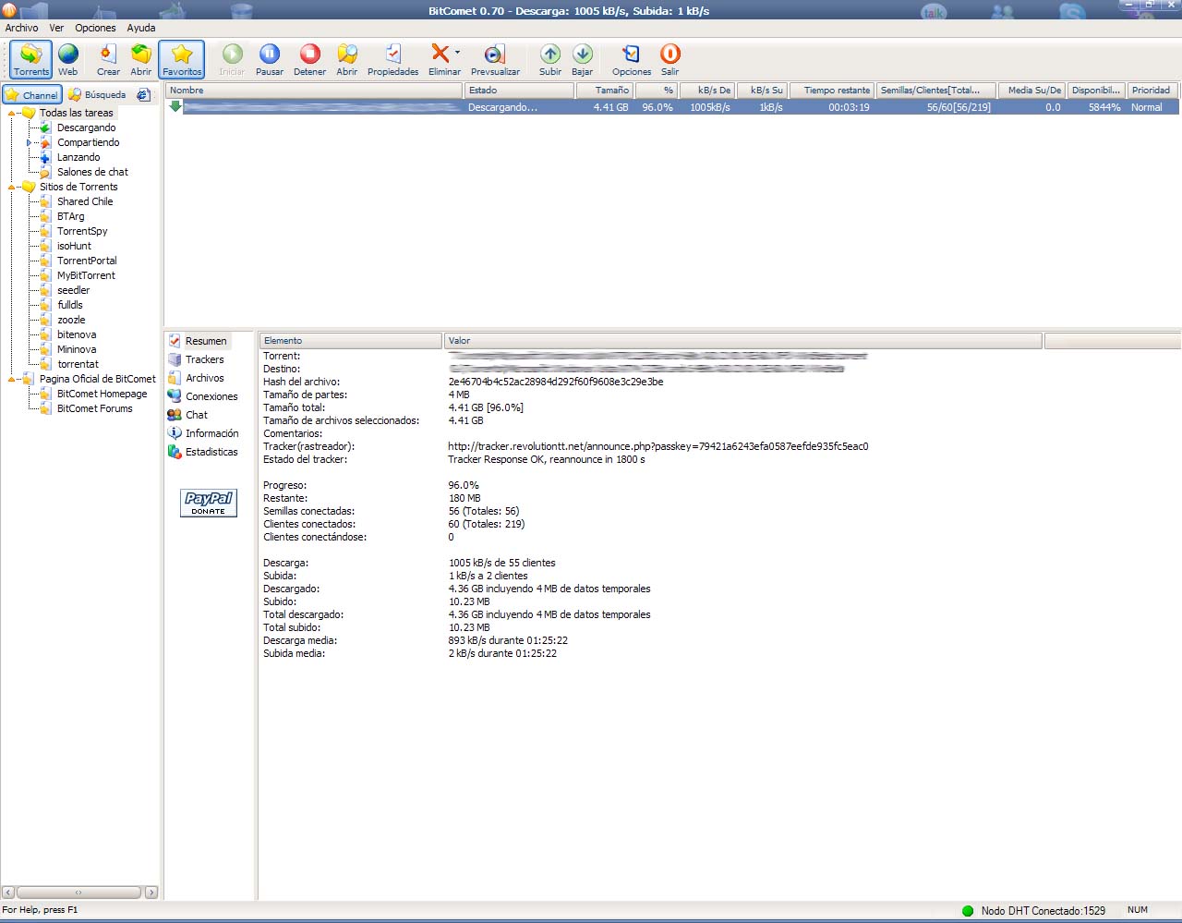1182x923 pixels.
Task: Collapse the Todas las tareas tree node
Action: pyautogui.click(x=12, y=113)
